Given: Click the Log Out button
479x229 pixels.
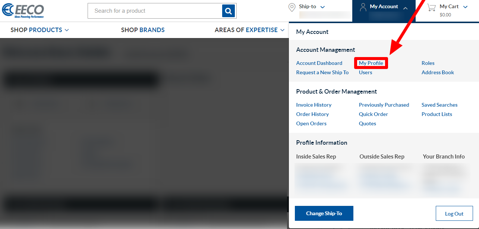Looking at the screenshot, I should click(x=454, y=213).
